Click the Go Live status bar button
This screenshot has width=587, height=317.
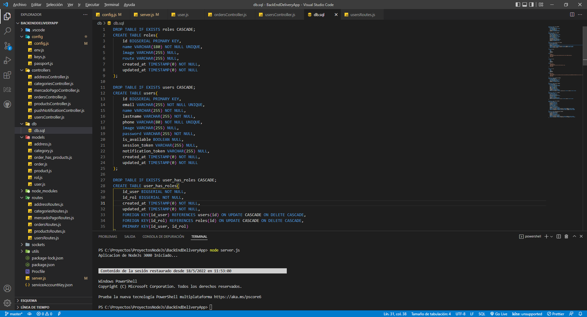[x=498, y=314]
